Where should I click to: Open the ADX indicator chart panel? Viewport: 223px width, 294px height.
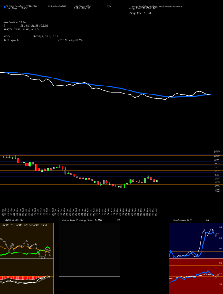(x=27, y=241)
